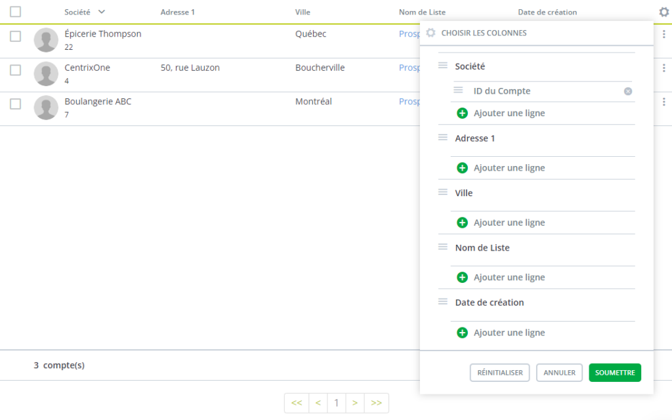Image resolution: width=672 pixels, height=420 pixels.
Task: Go to next page in pagination
Action: point(355,403)
